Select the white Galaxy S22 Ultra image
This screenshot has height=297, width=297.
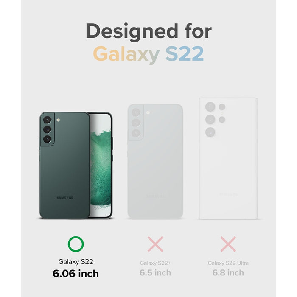tap(228, 159)
